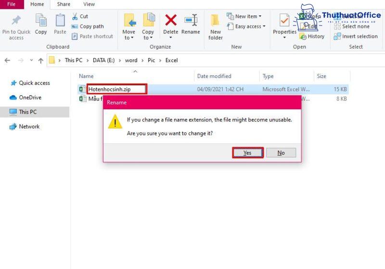385x269 pixels.
Task: Open the Easy access dropdown
Action: click(x=246, y=26)
